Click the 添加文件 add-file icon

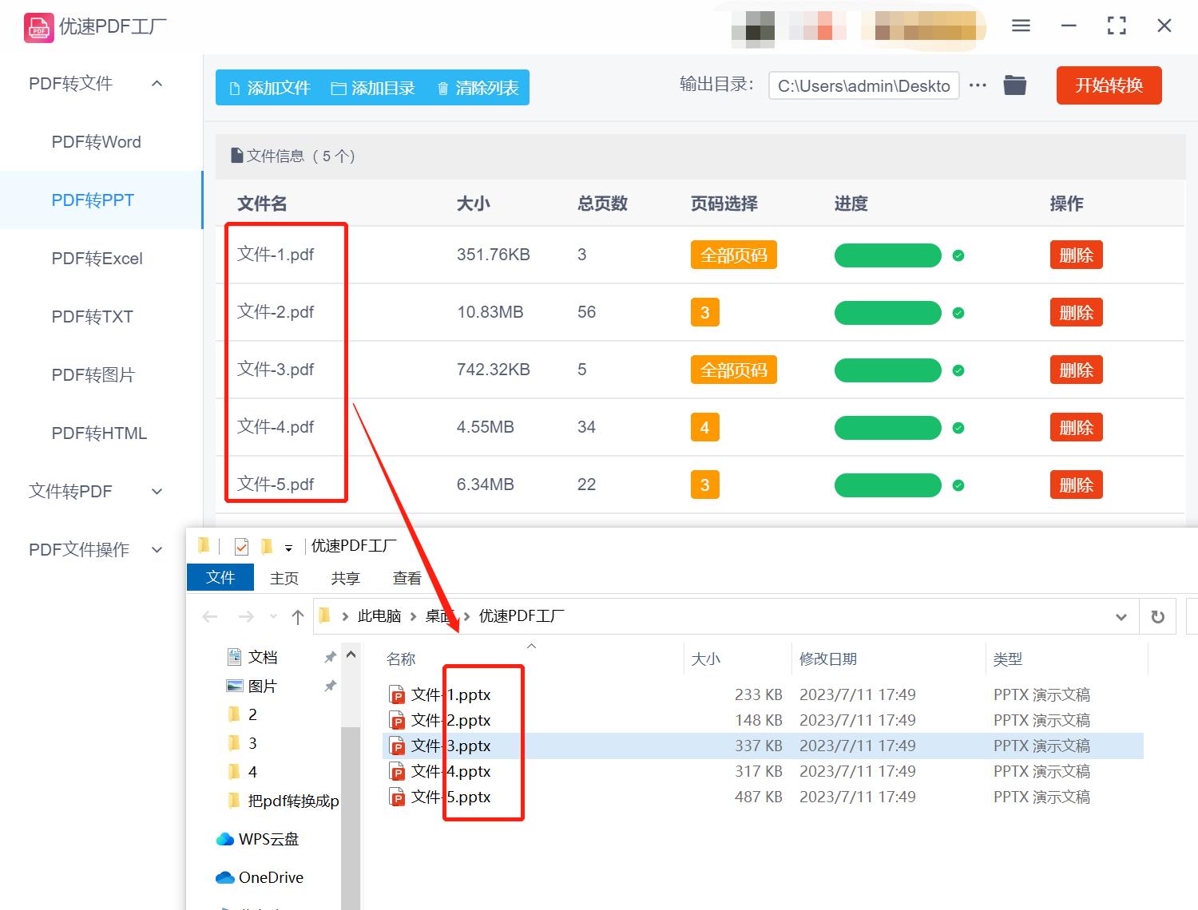[235, 88]
